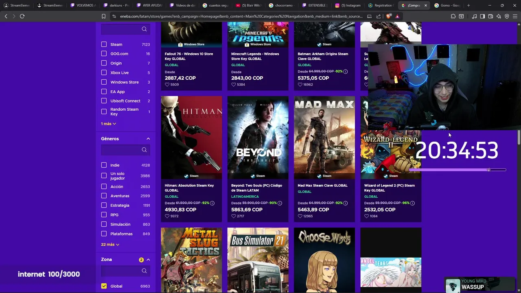
Task: Click price info icon on Beyond: Two Souls card
Action: tap(279, 203)
